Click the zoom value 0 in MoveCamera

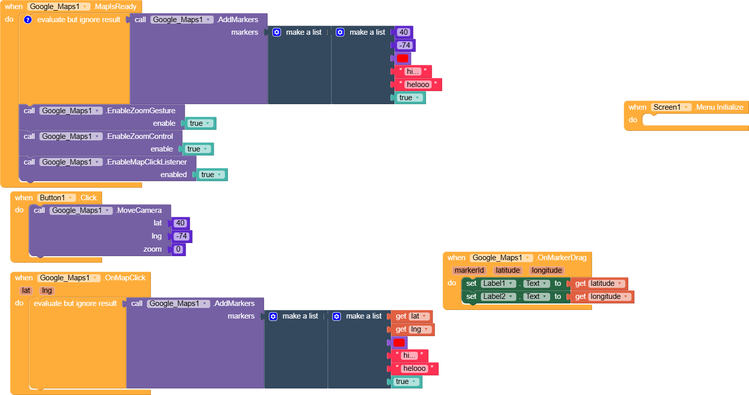coord(178,250)
